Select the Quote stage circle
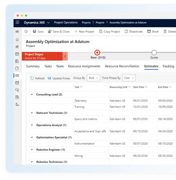 pyautogui.click(x=154, y=53)
